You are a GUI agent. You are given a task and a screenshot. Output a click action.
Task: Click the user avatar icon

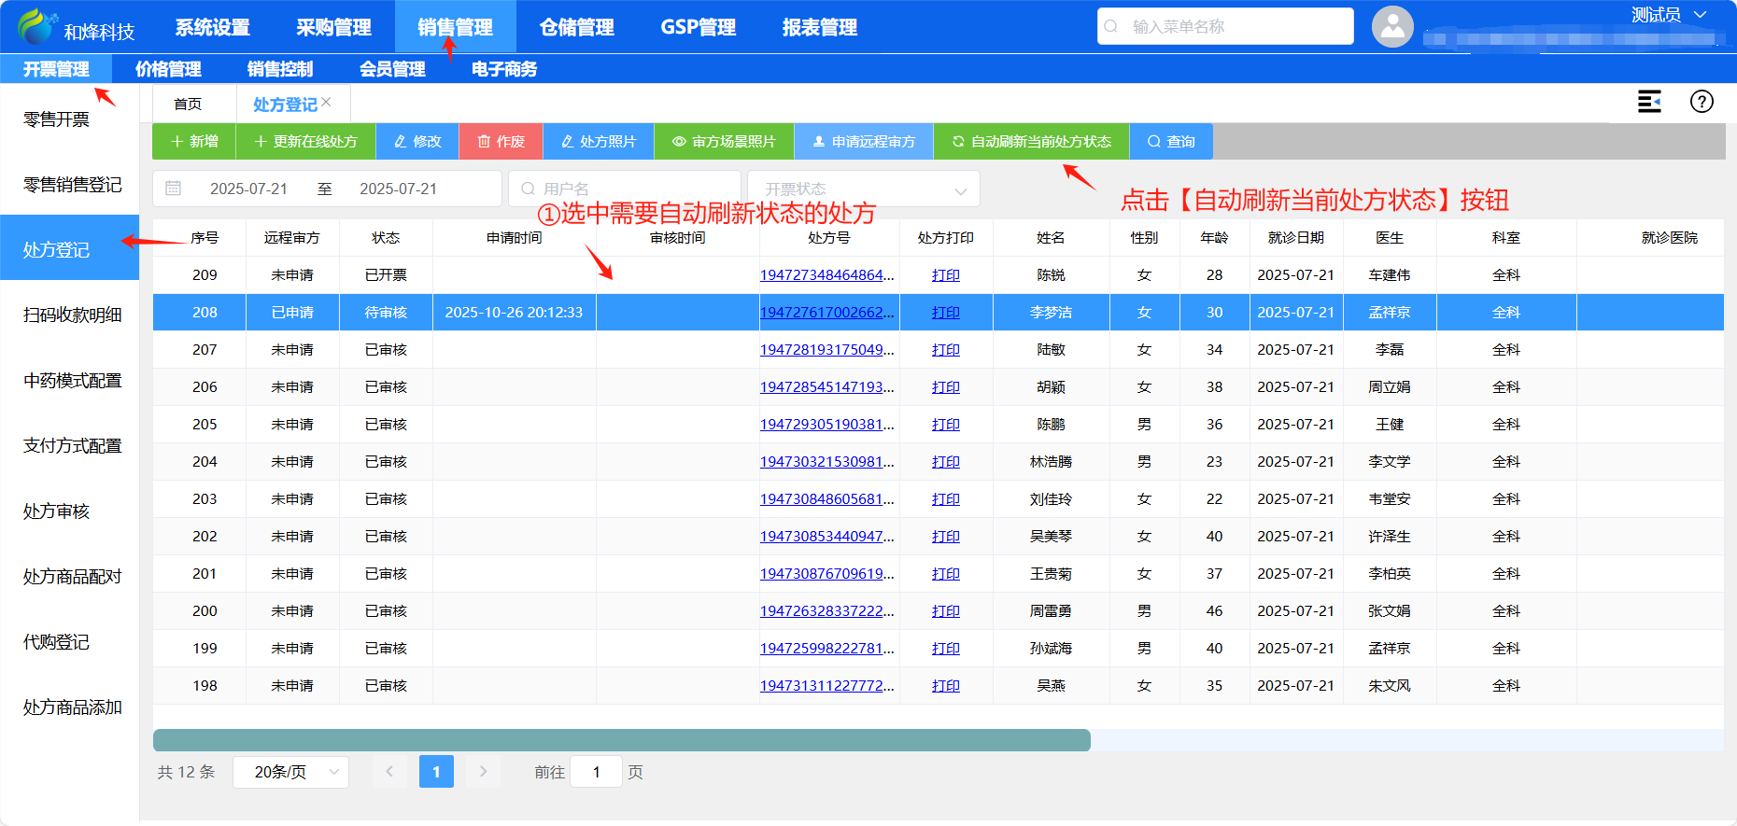tap(1391, 26)
